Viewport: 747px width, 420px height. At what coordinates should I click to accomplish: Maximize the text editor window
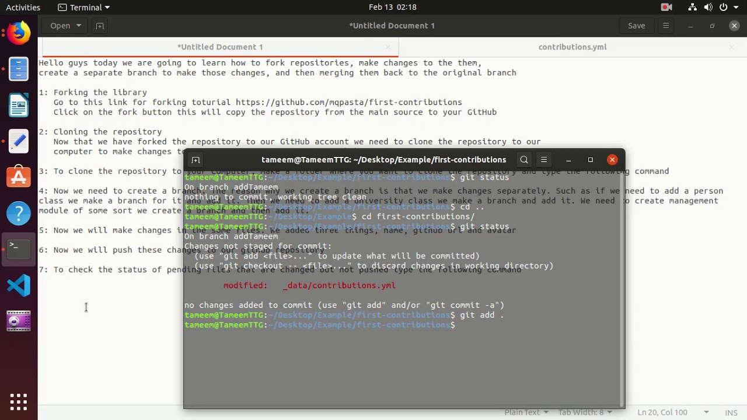(x=712, y=26)
